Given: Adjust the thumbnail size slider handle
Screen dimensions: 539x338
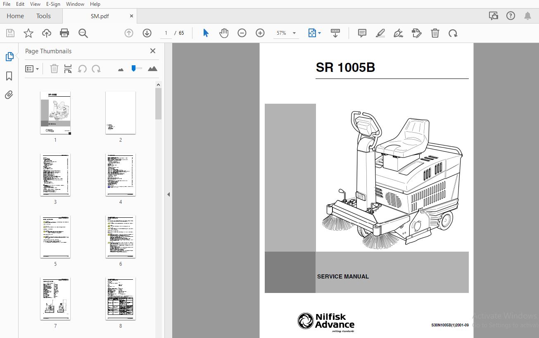Looking at the screenshot, I should [x=134, y=68].
